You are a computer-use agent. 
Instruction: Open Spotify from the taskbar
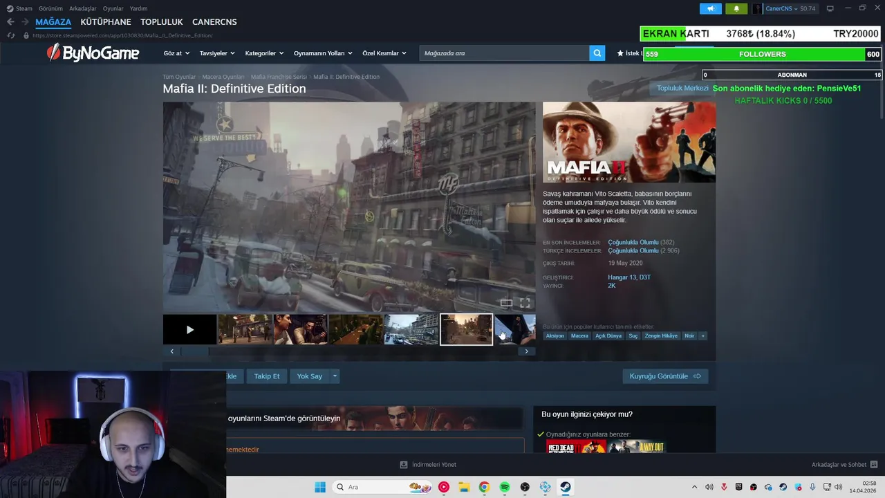point(504,487)
